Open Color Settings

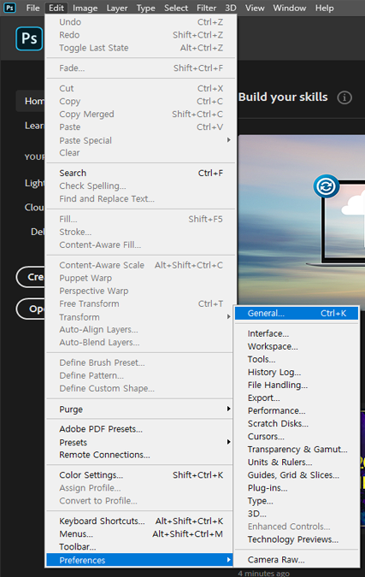pyautogui.click(x=141, y=475)
